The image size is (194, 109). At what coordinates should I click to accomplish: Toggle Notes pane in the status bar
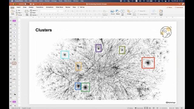tap(130, 108)
